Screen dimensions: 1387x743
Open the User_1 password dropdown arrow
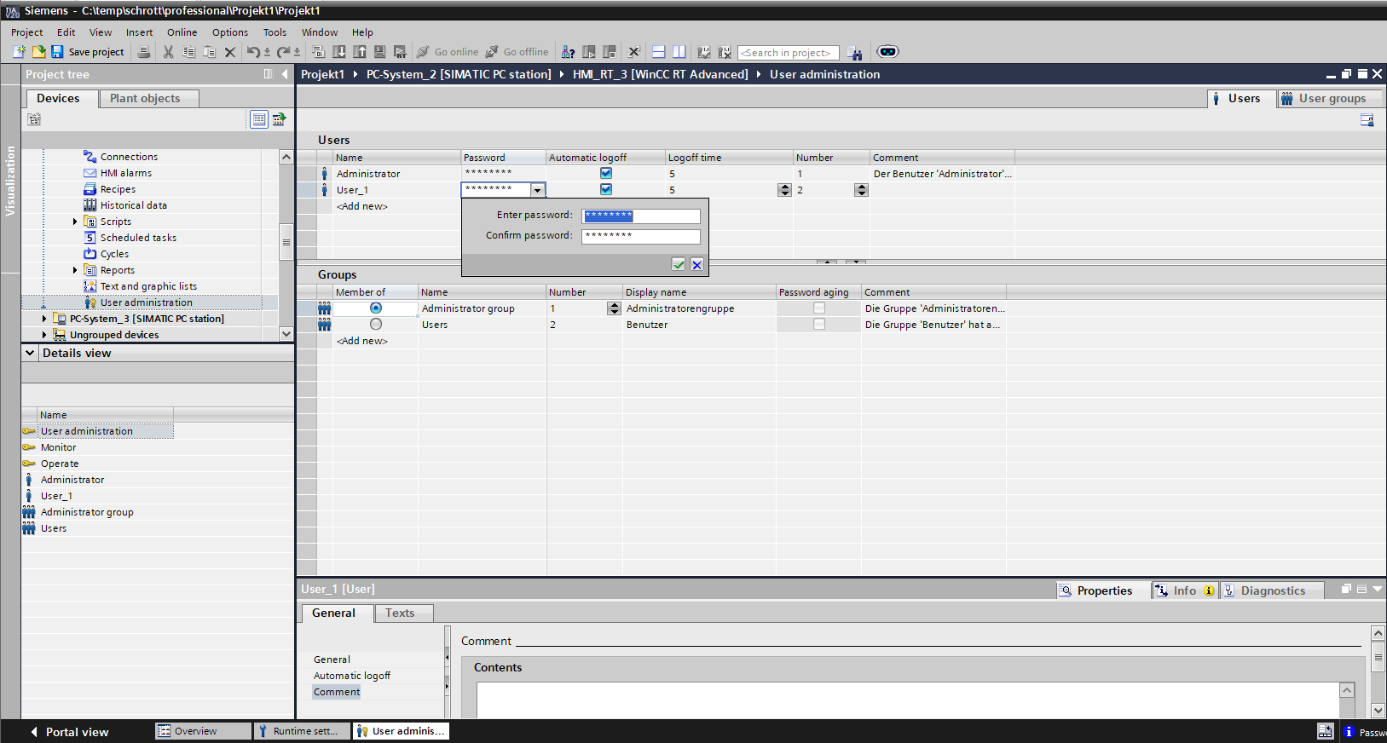[x=537, y=190]
